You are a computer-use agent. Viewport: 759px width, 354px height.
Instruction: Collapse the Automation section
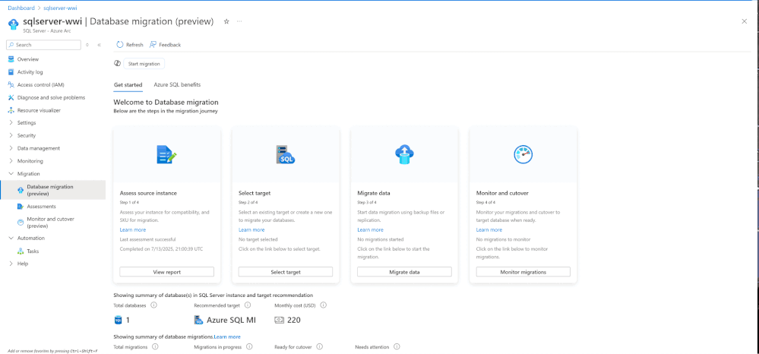(11, 239)
